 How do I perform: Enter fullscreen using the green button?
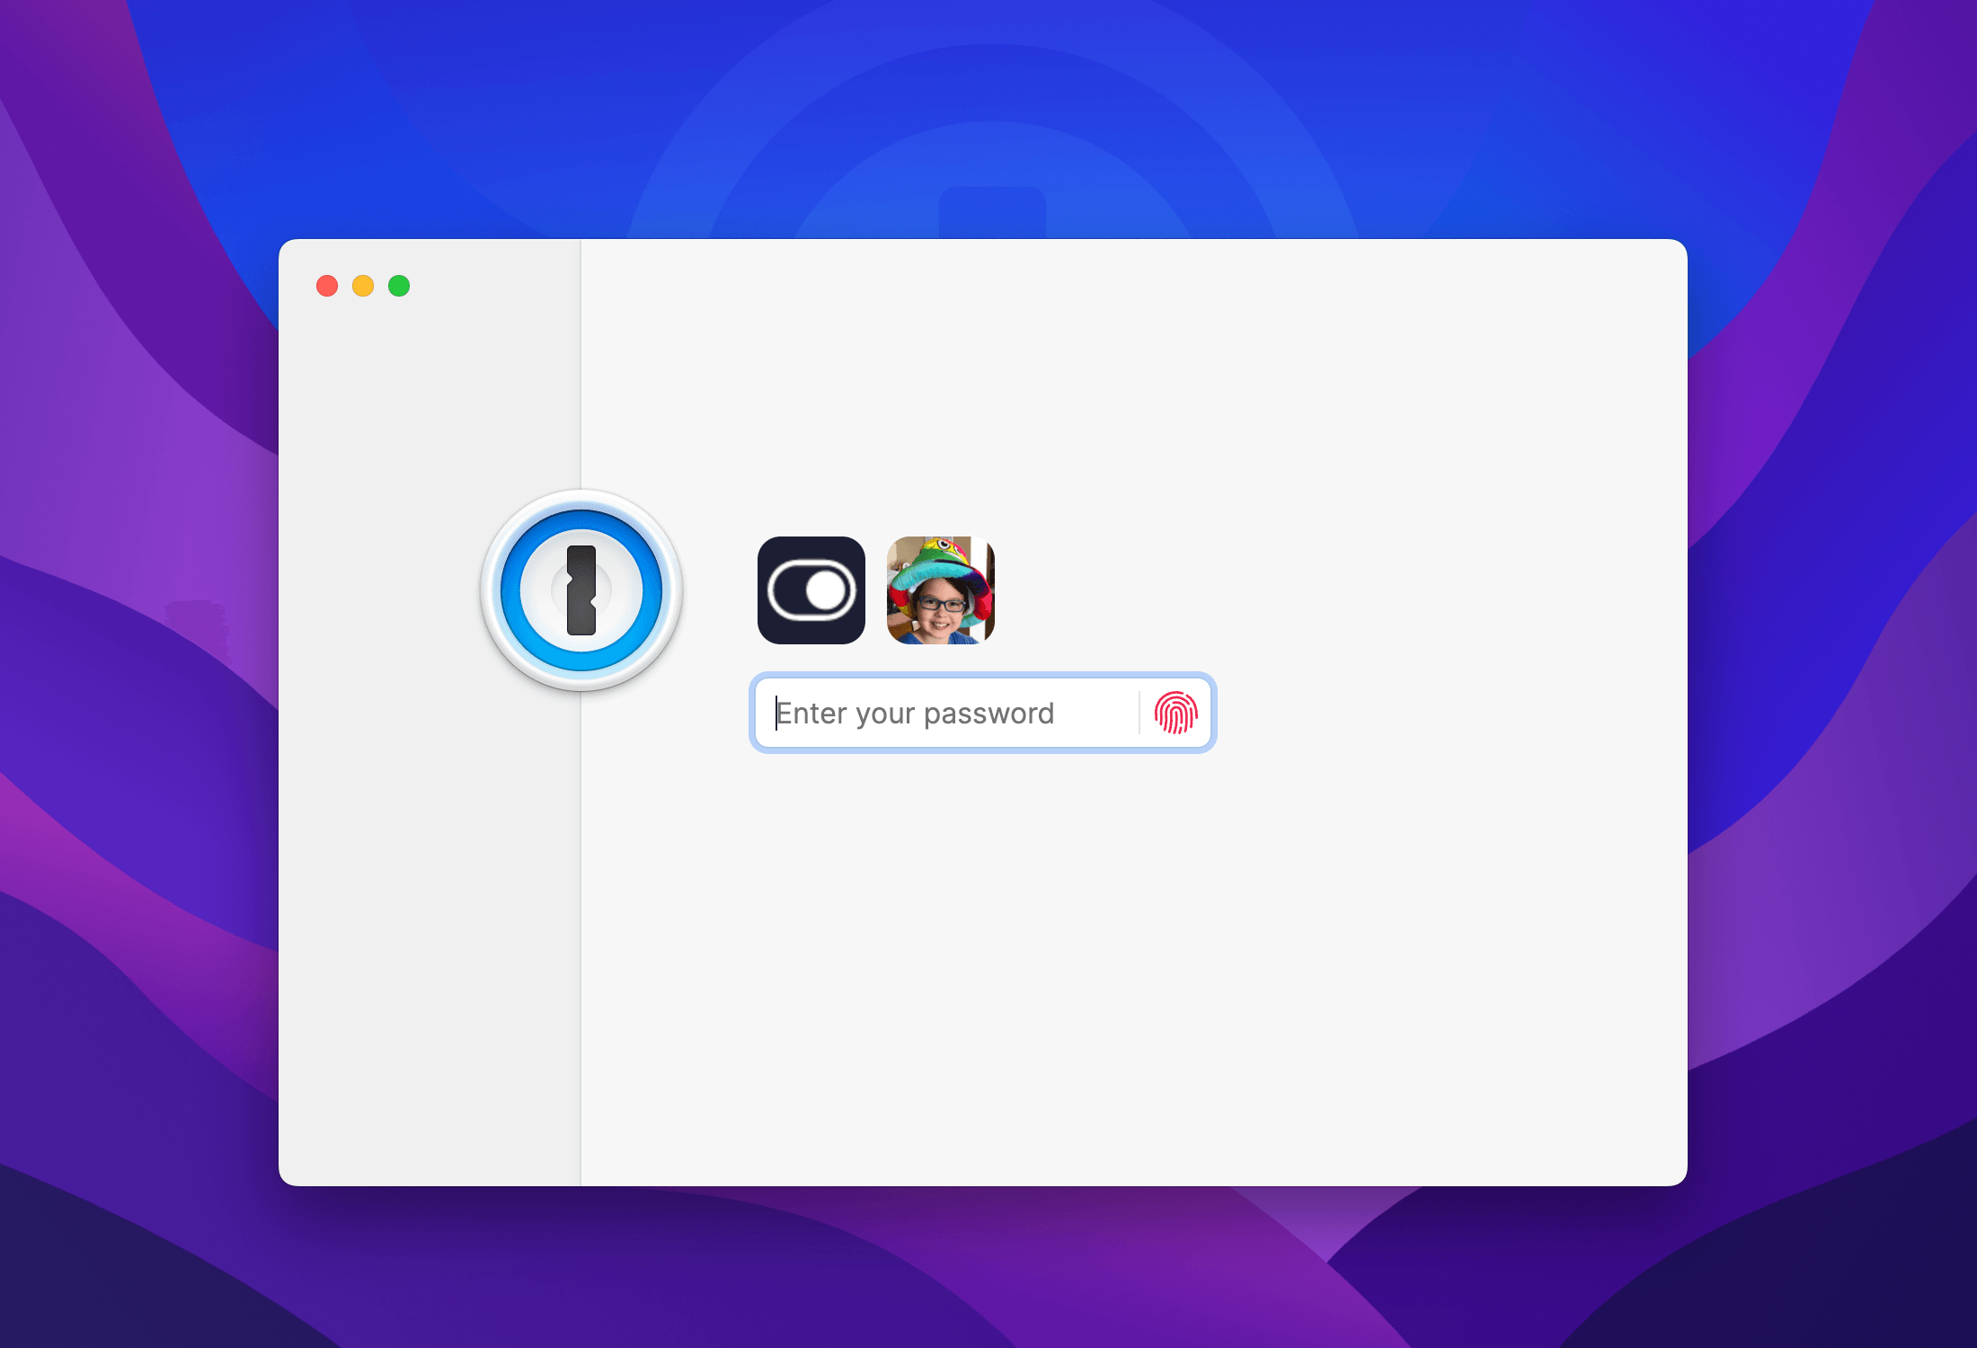pyautogui.click(x=399, y=285)
